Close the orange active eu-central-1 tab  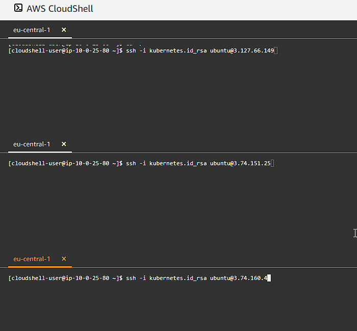pyautogui.click(x=64, y=259)
